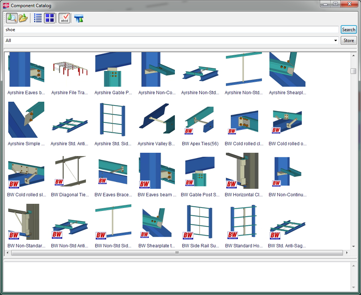Click the search-view magnifier toolbar icon

(12, 18)
